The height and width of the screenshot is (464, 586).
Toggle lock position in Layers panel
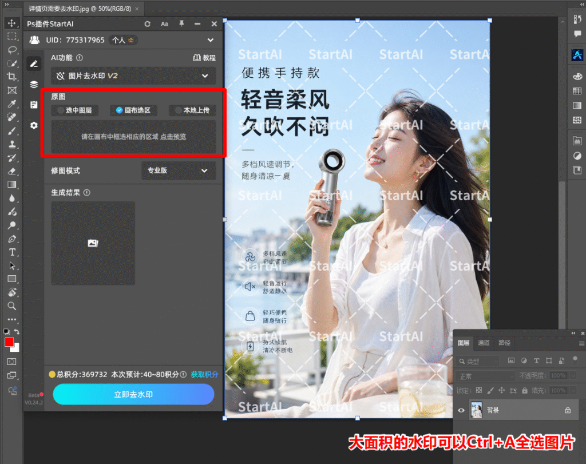point(501,390)
